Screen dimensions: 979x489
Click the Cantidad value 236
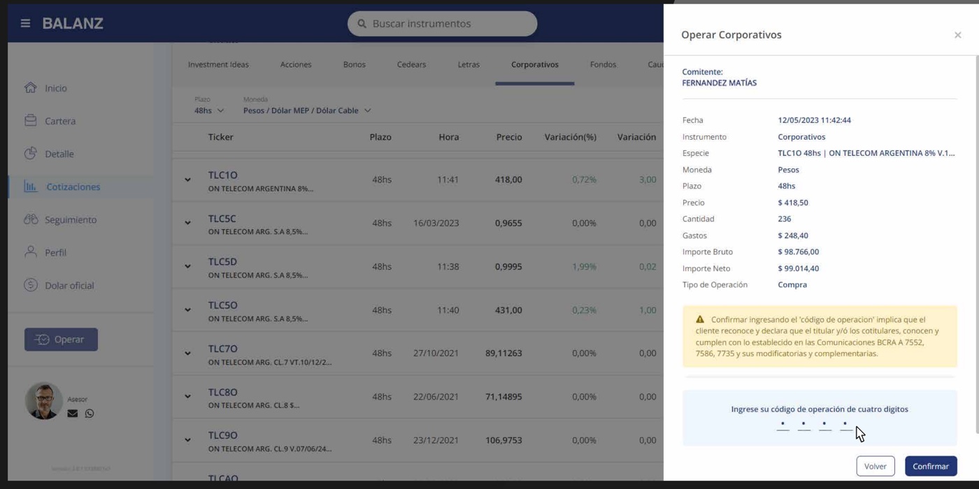point(785,219)
